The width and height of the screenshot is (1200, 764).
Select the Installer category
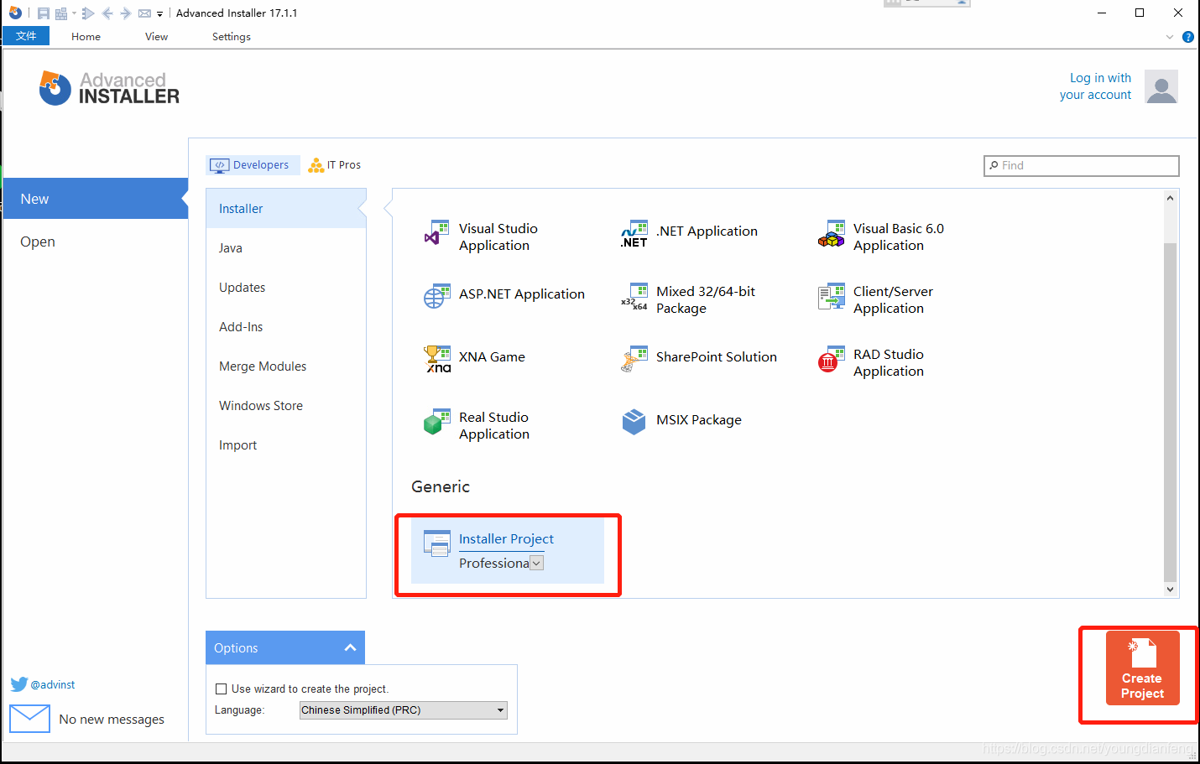click(286, 209)
